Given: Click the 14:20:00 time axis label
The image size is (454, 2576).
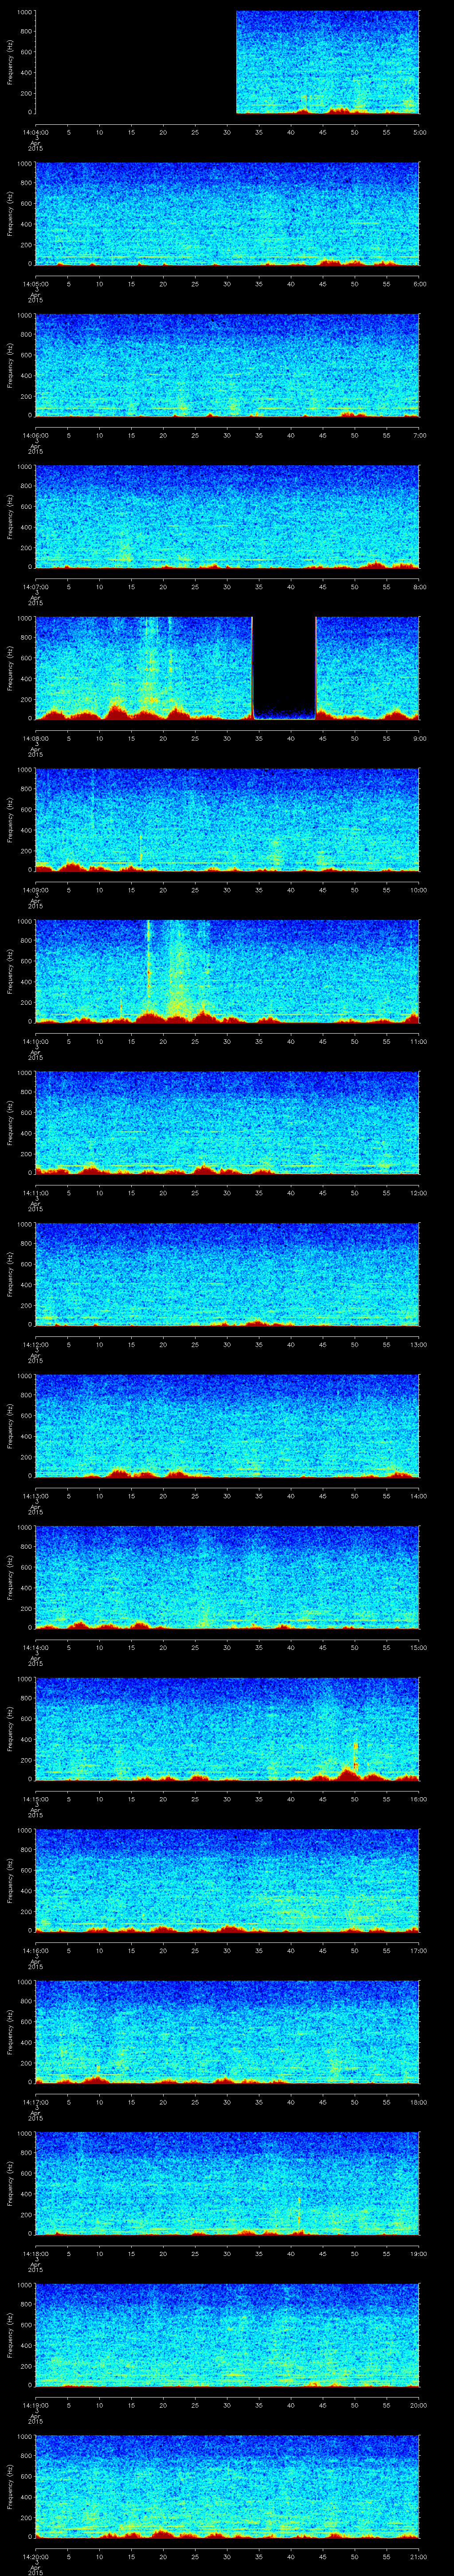Looking at the screenshot, I should pyautogui.click(x=35, y=2556).
